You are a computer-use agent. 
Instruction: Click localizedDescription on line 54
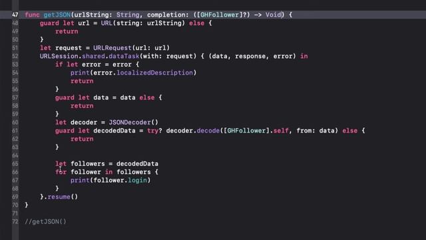pyautogui.click(x=154, y=73)
